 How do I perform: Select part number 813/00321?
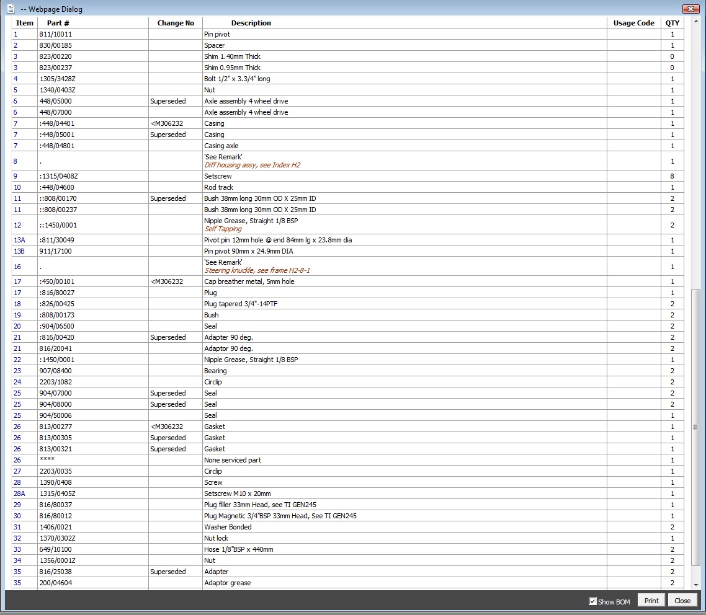tap(55, 449)
